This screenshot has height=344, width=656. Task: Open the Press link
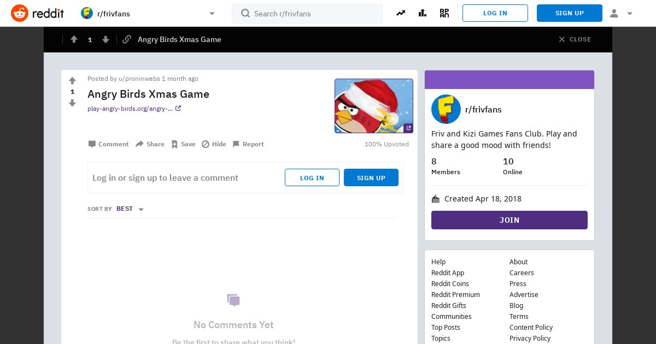[518, 284]
